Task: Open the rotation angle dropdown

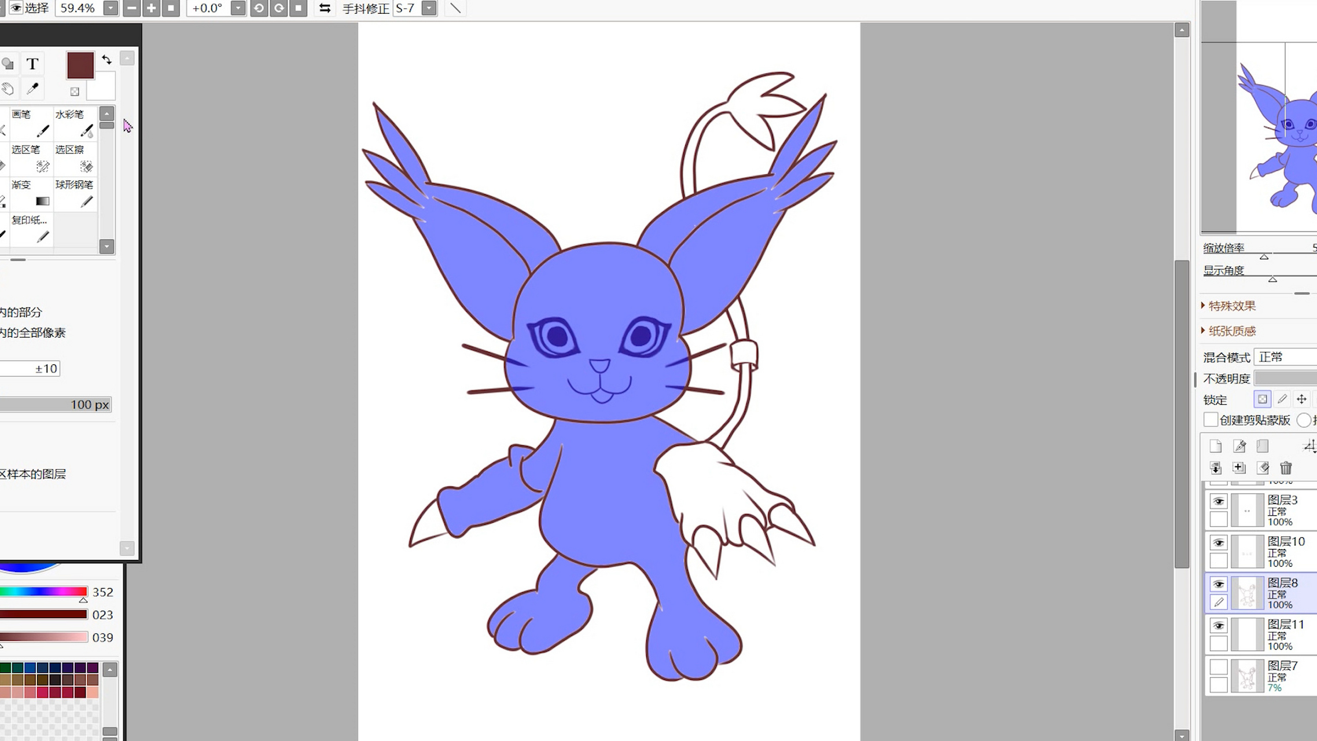Action: (x=238, y=8)
